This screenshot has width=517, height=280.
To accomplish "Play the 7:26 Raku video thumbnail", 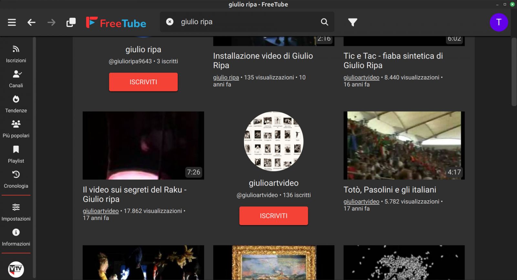I will (143, 145).
